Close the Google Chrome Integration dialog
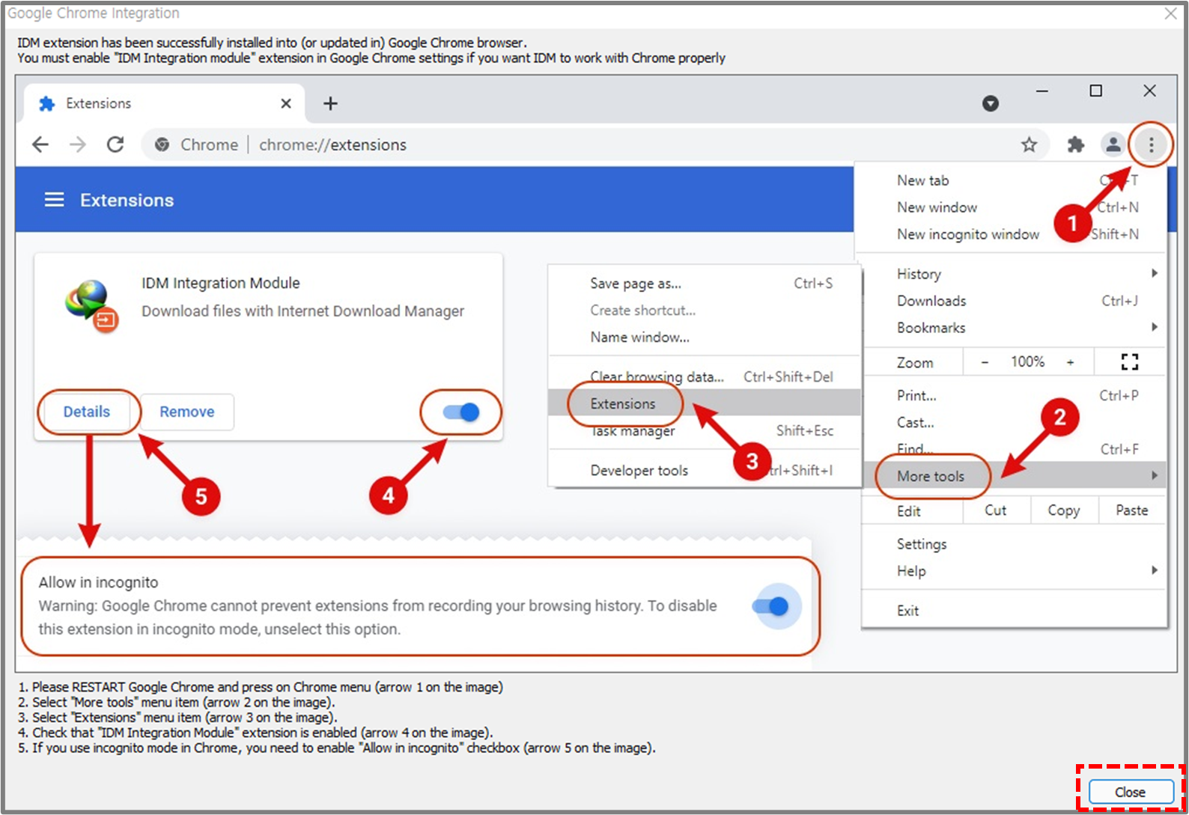1189x815 pixels. coord(1170,13)
